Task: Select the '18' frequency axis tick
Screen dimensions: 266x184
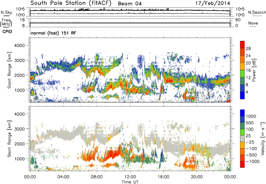Action: (22, 20)
